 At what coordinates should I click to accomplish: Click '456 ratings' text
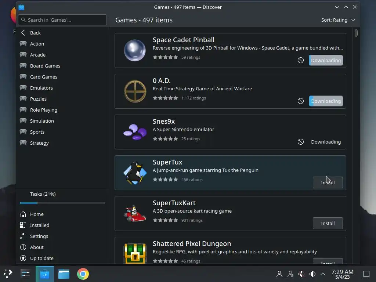pyautogui.click(x=192, y=180)
